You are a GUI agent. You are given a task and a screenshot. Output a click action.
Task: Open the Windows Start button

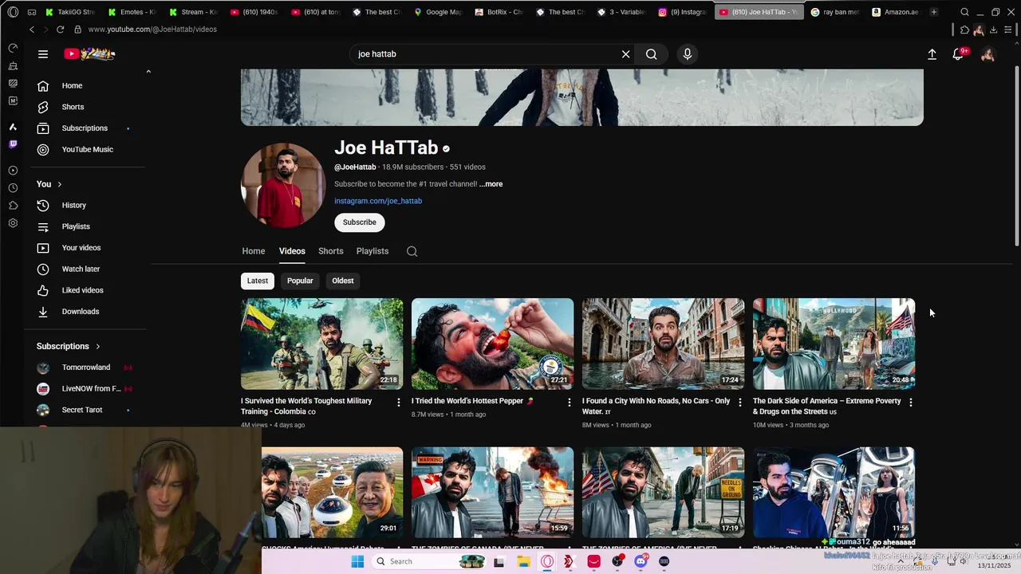coord(357,561)
